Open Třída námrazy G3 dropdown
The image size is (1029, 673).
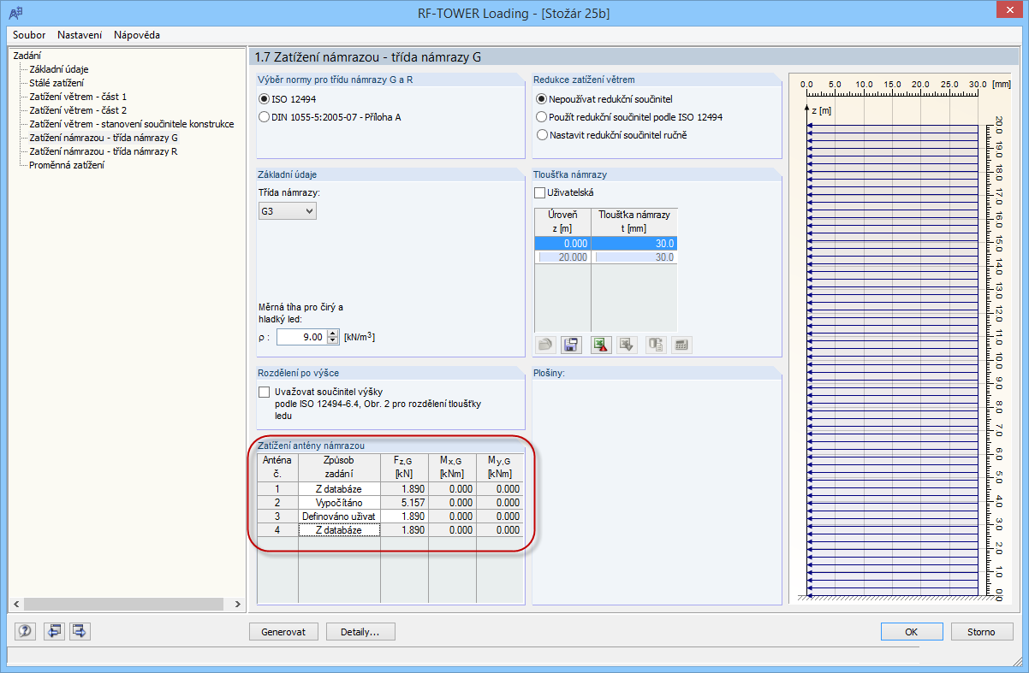click(x=288, y=210)
